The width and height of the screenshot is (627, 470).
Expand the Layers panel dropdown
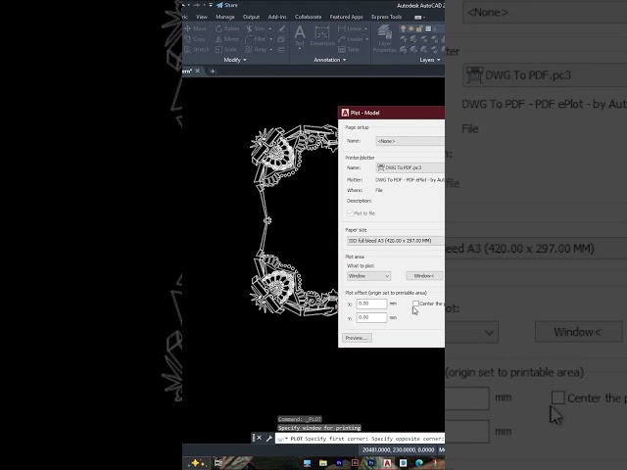coord(430,60)
